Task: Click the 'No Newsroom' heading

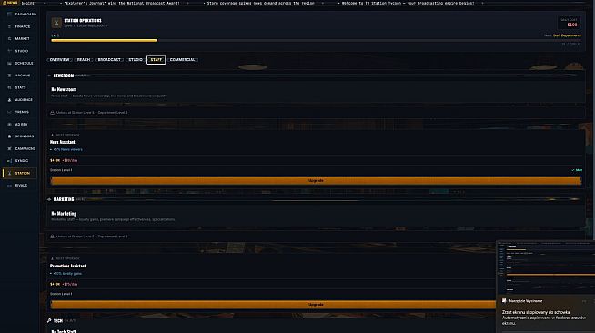Action: [x=64, y=89]
